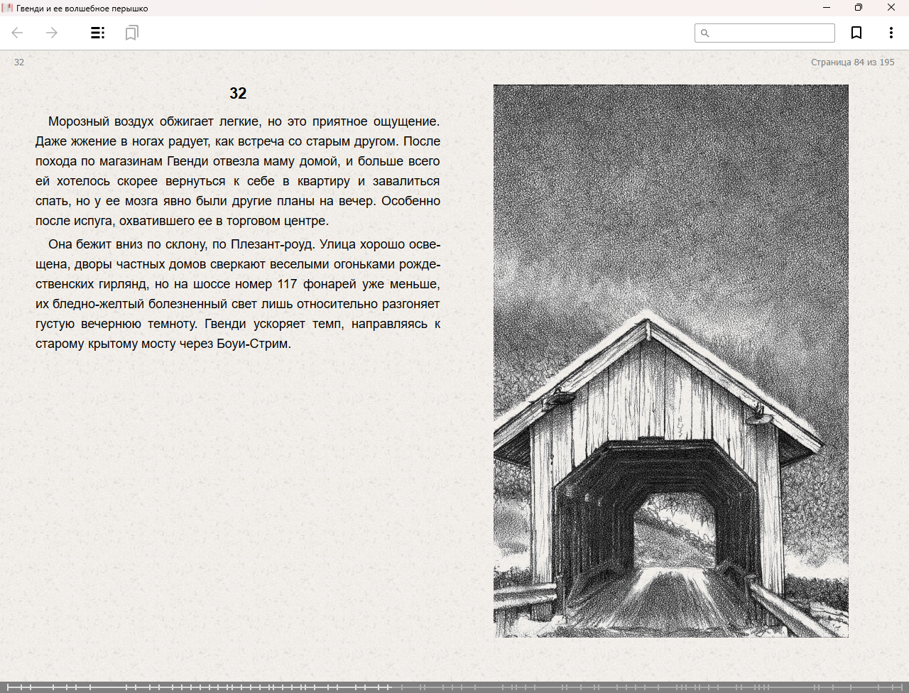Click the paragraph starting 'Морозный воздух'
This screenshot has height=693, width=909.
tap(238, 171)
